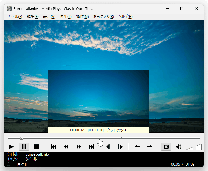
Task: Open the お気に入り(R) menu
Action: pos(104,17)
